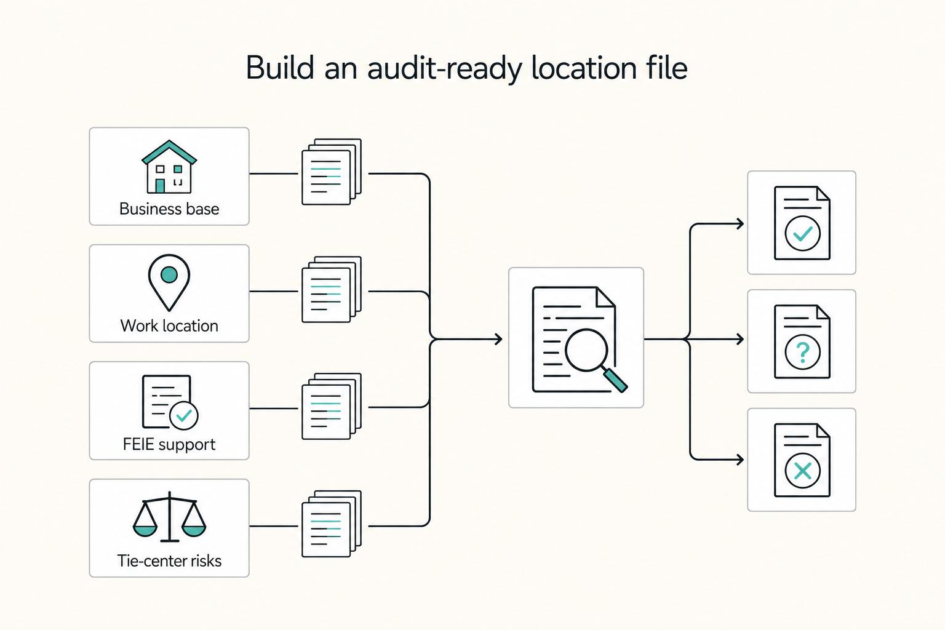This screenshot has width=945, height=630.
Task: Click the Tie-center risks label
Action: coord(169,561)
